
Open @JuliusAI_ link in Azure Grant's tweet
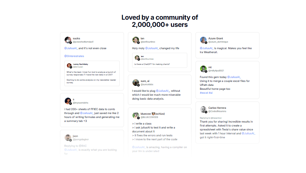[x=207, y=48]
